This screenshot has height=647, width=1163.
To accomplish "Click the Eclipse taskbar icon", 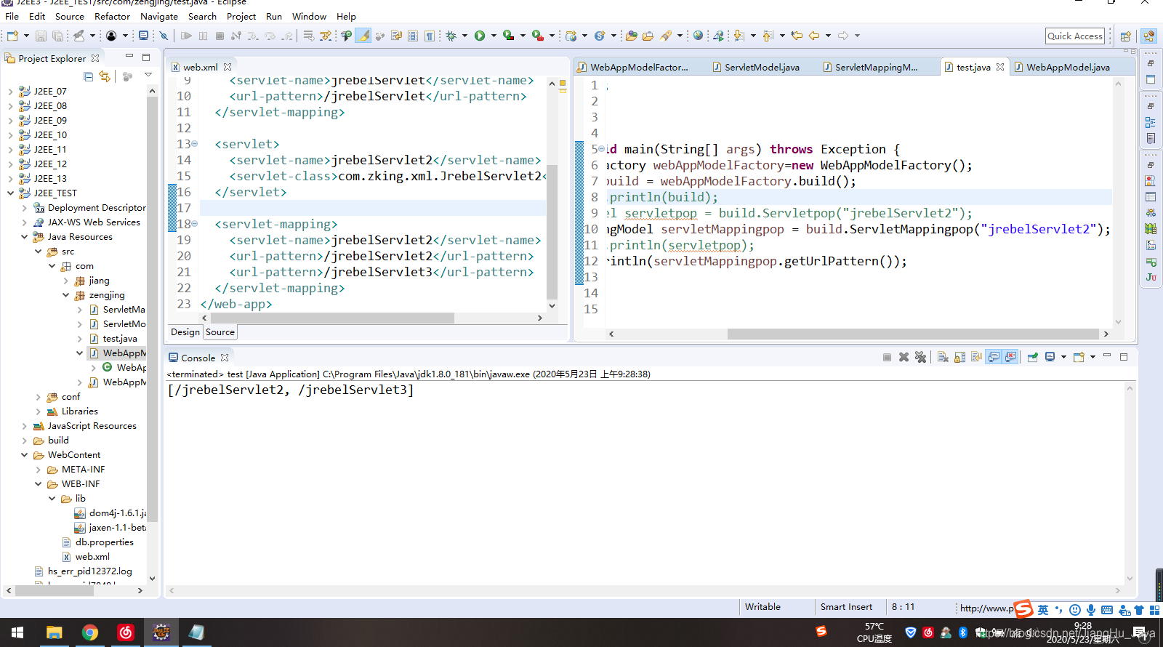I will (161, 632).
